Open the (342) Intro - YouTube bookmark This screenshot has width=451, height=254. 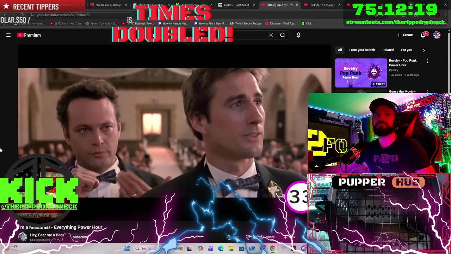pyautogui.click(x=66, y=24)
